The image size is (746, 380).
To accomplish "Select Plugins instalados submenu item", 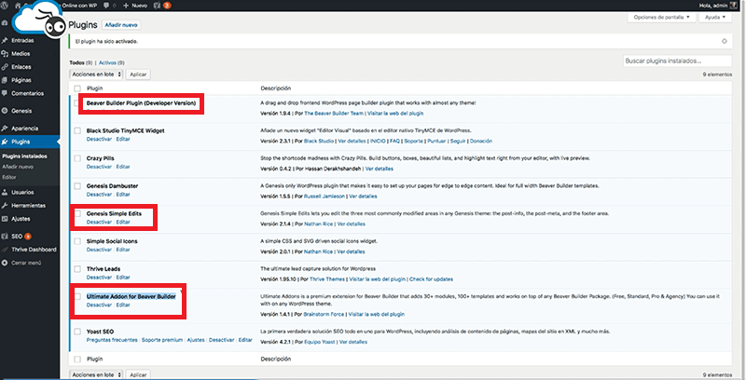I will pos(24,156).
